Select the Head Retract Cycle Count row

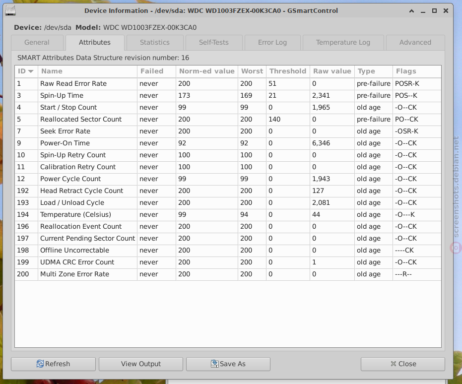[228, 191]
